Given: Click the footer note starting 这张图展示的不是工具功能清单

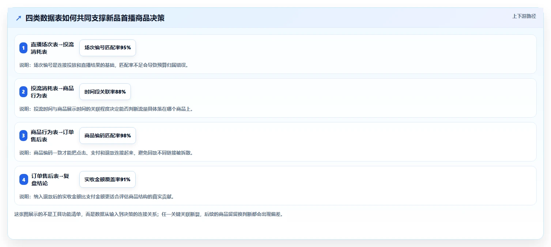Looking at the screenshot, I should (148, 214).
